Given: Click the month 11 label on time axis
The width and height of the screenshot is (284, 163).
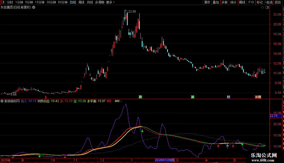Looking at the screenshot, I should click(x=76, y=160).
